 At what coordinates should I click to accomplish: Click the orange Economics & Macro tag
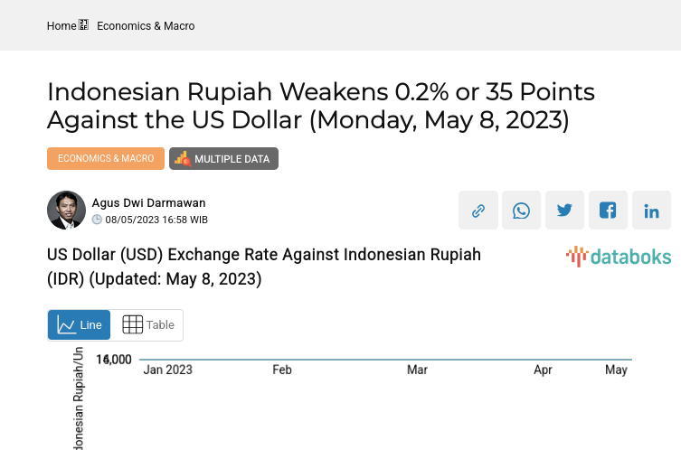[x=106, y=158]
